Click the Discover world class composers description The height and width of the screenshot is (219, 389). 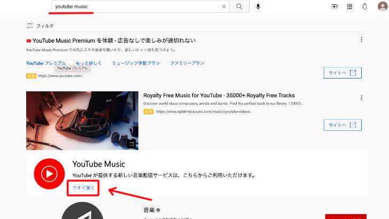point(223,104)
